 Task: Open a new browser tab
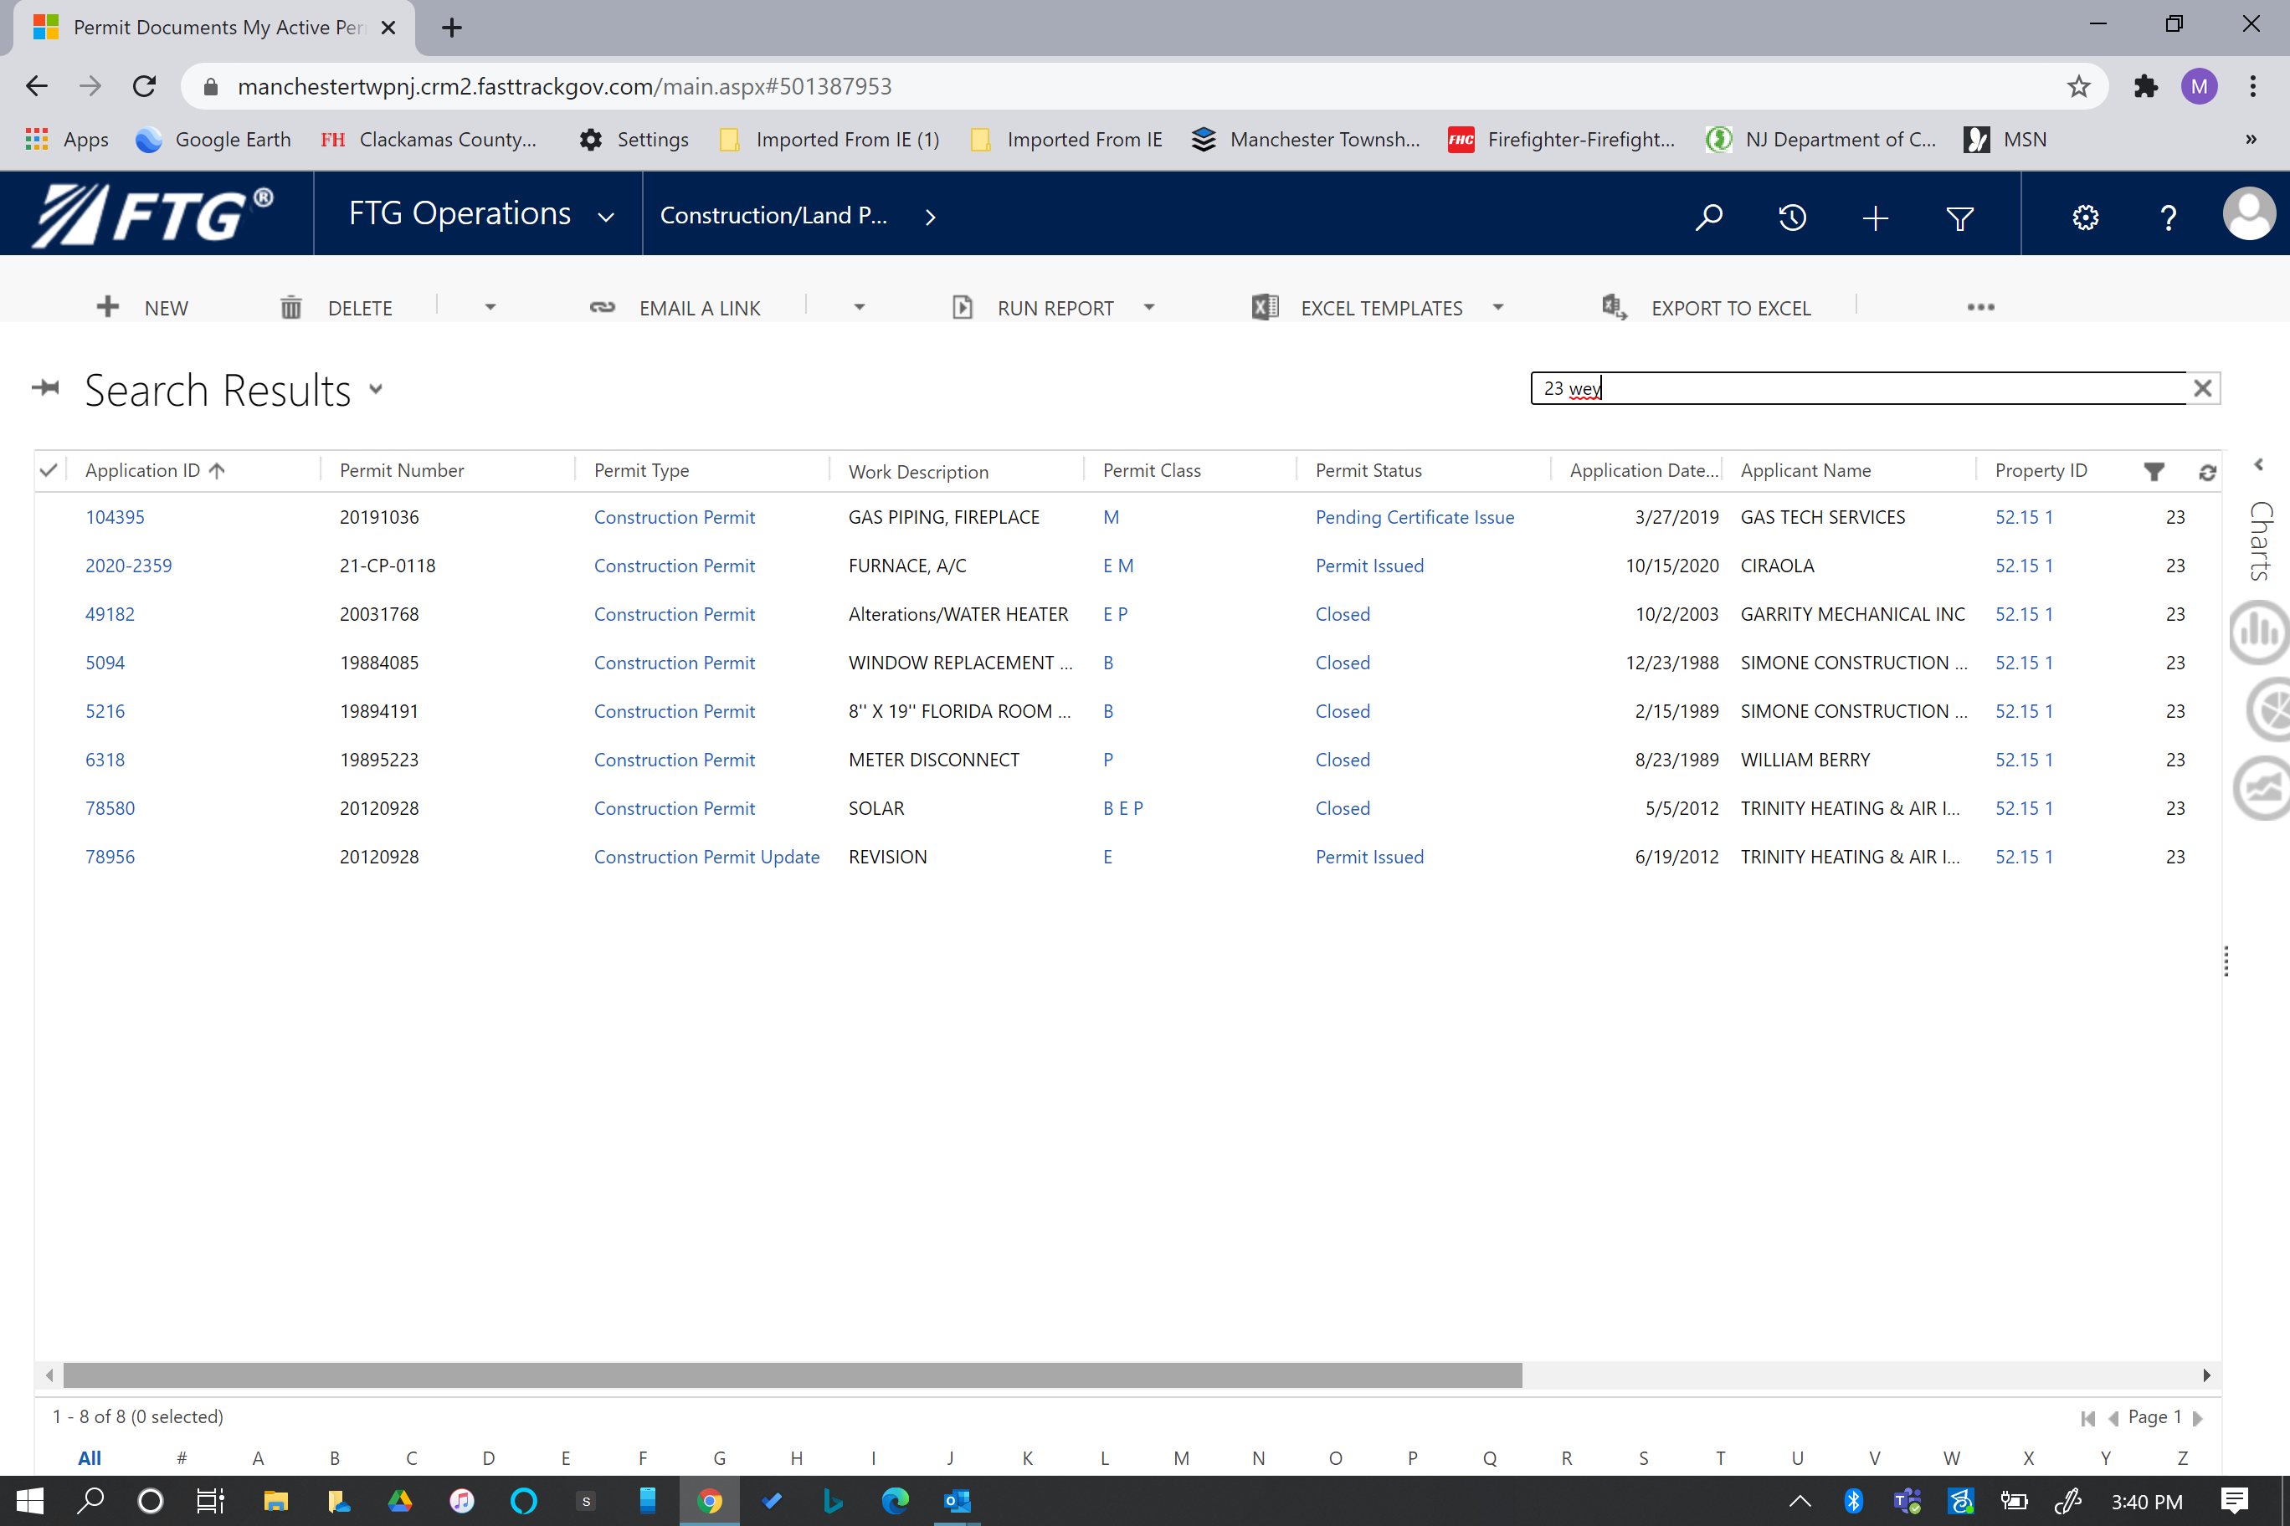[x=451, y=28]
